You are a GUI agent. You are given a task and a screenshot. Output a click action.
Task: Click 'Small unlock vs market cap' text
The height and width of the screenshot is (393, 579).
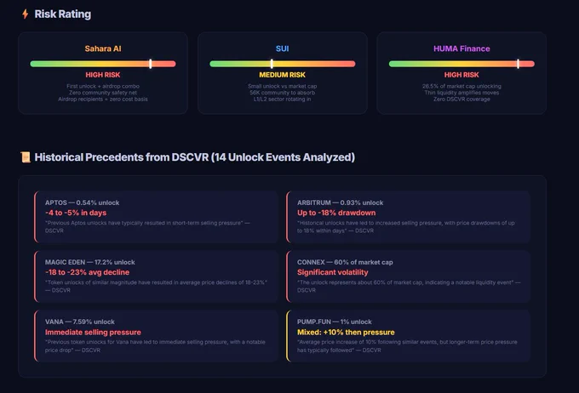283,86
